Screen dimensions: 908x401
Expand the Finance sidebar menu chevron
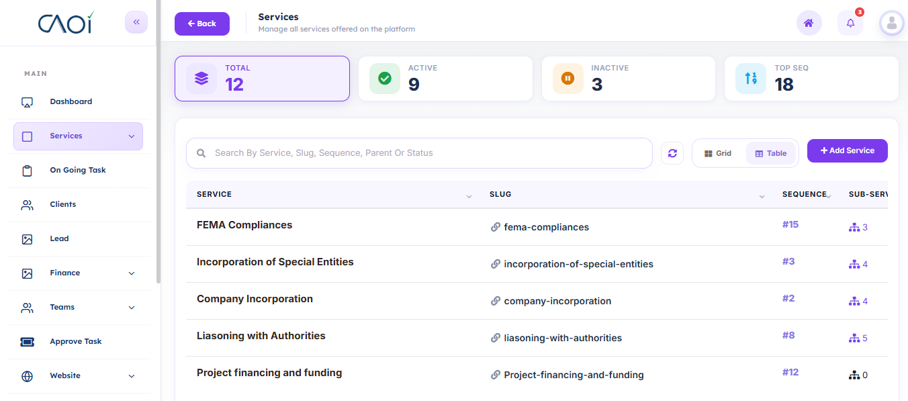(x=132, y=273)
